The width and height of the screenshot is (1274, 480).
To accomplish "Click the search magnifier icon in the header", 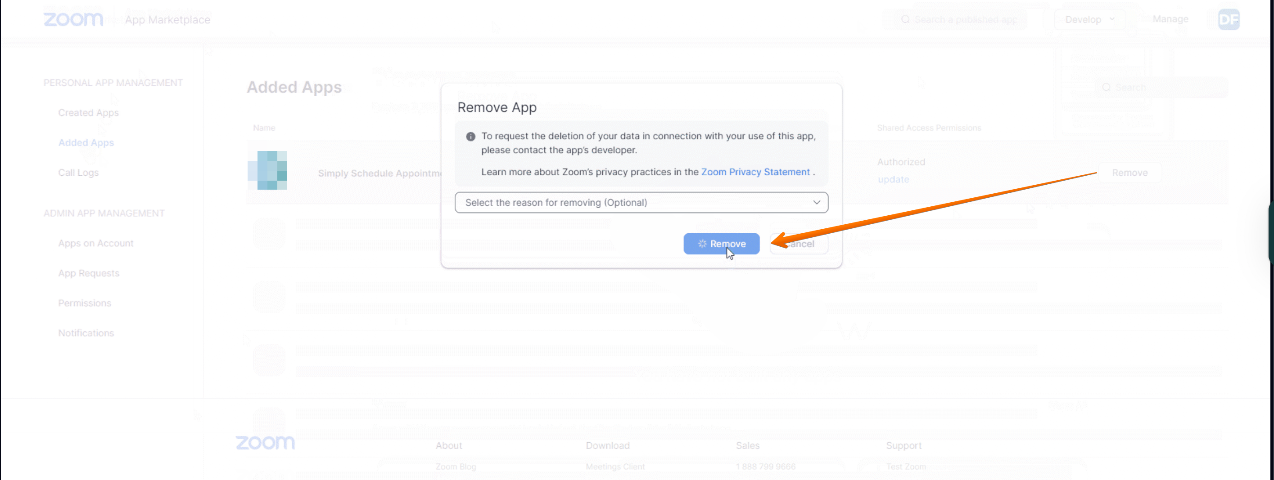I will (x=905, y=19).
